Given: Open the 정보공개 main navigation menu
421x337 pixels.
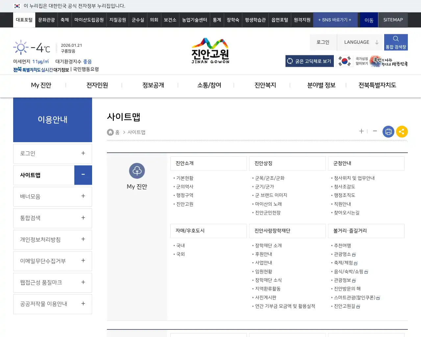Looking at the screenshot, I should coord(153,85).
